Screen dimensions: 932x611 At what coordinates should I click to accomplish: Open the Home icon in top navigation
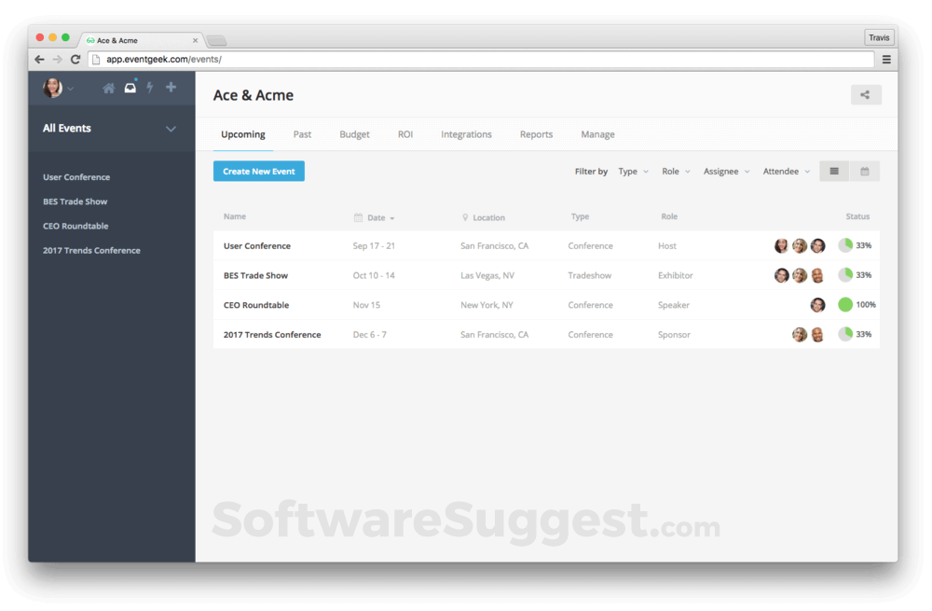[x=108, y=87]
